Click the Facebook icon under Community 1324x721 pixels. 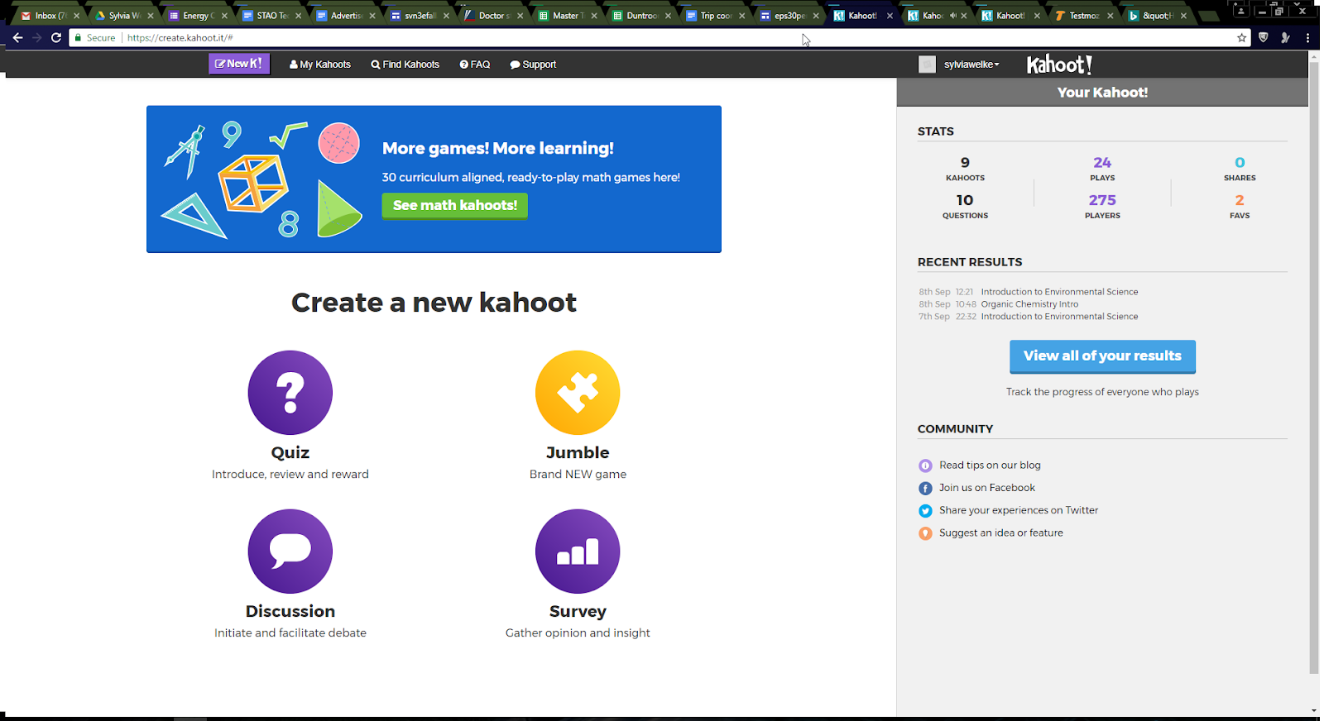coord(925,488)
